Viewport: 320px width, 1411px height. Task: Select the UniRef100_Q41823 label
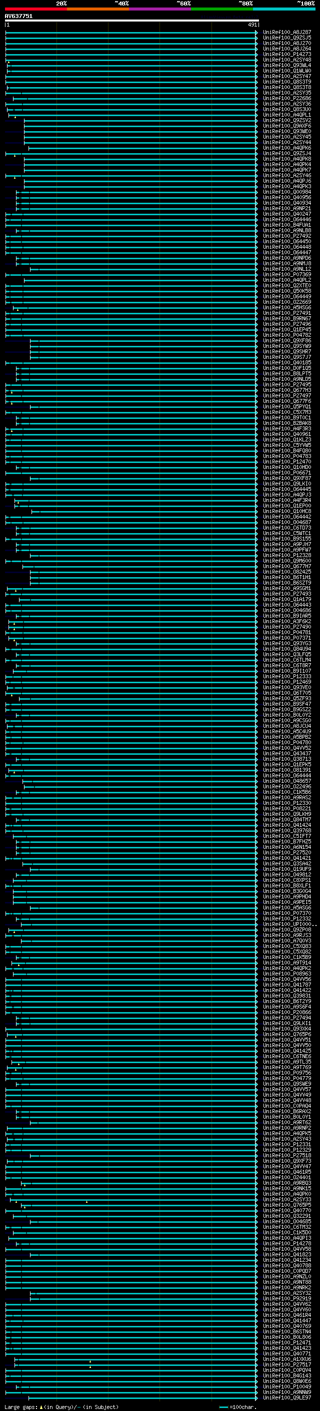[x=287, y=1254]
